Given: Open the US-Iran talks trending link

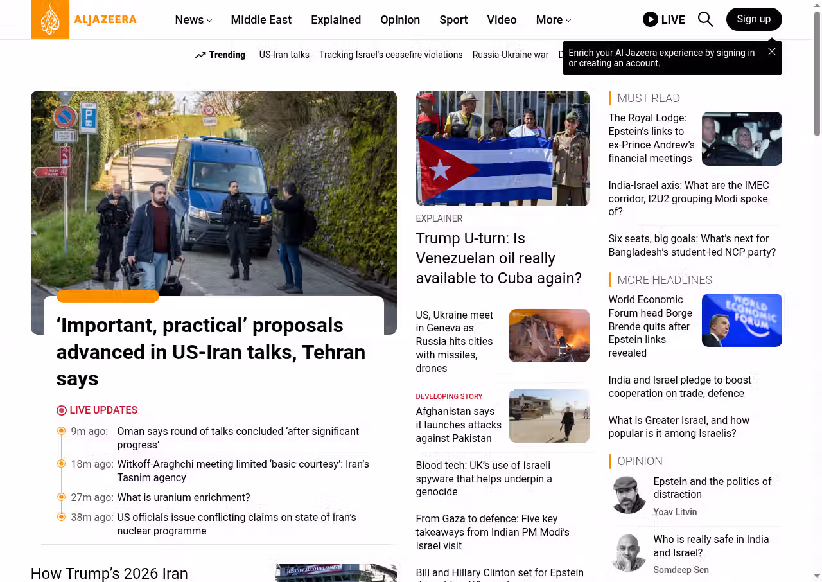Looking at the screenshot, I should pos(284,55).
